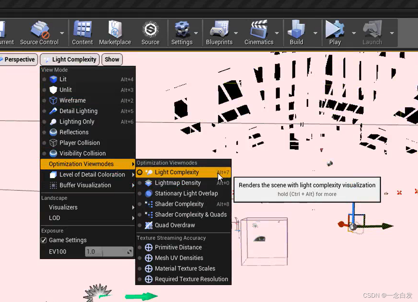Viewport: 418px width, 302px height.
Task: Open the Level of Detail Coloration submenu
Action: [x=88, y=174]
